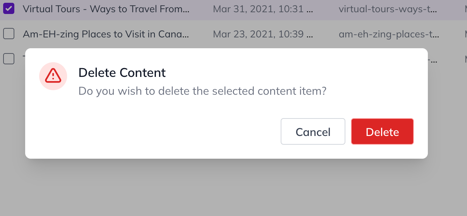
Task: Uncheck the Virtual Tours row checkbox
Action: point(9,8)
